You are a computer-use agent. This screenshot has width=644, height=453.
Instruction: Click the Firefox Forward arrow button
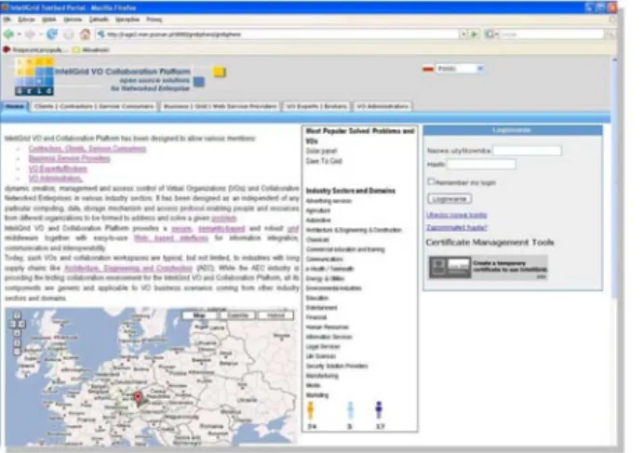30,34
